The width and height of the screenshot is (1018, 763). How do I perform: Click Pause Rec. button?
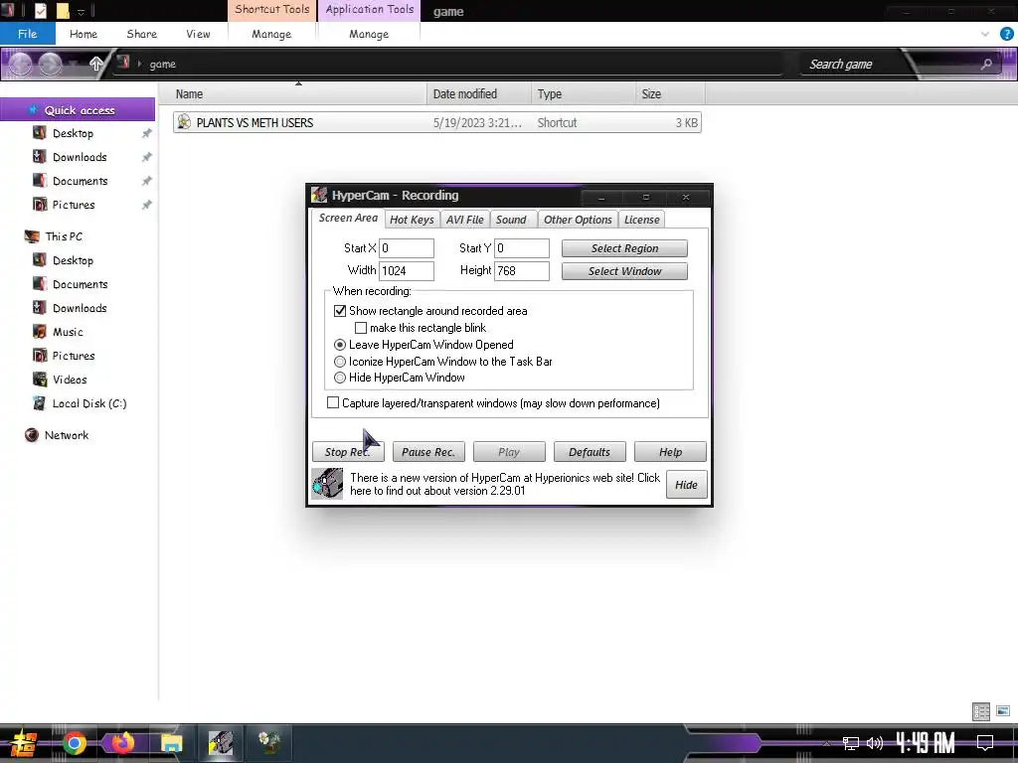point(428,452)
